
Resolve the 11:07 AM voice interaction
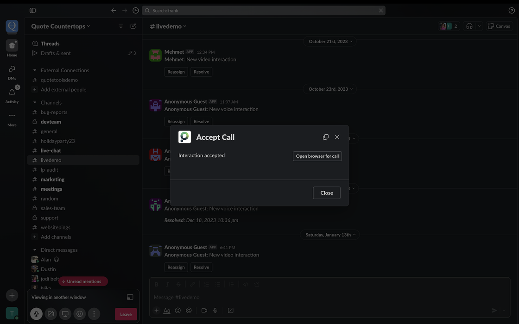tap(201, 121)
